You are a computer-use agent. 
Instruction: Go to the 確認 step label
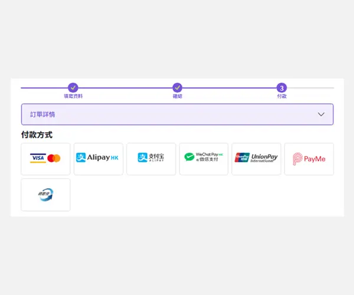pyautogui.click(x=178, y=96)
